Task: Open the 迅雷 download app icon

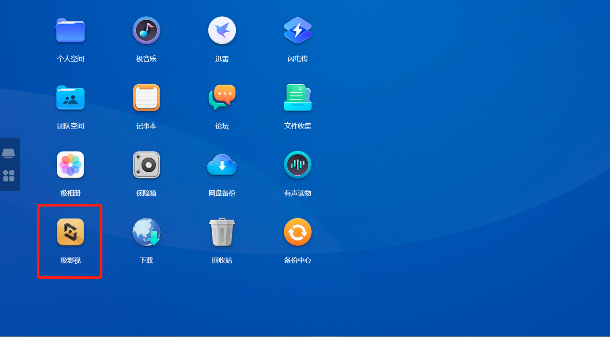Action: [222, 30]
